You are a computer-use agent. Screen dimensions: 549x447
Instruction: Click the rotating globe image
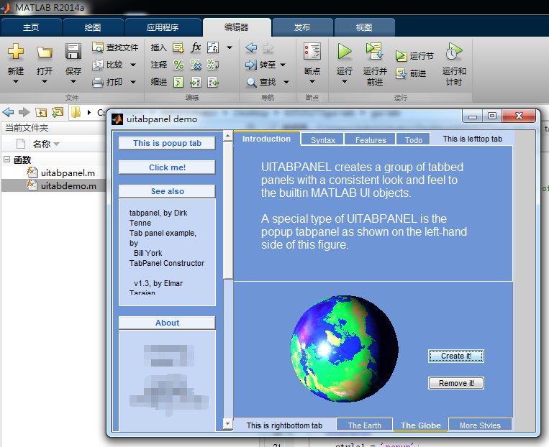pyautogui.click(x=344, y=349)
